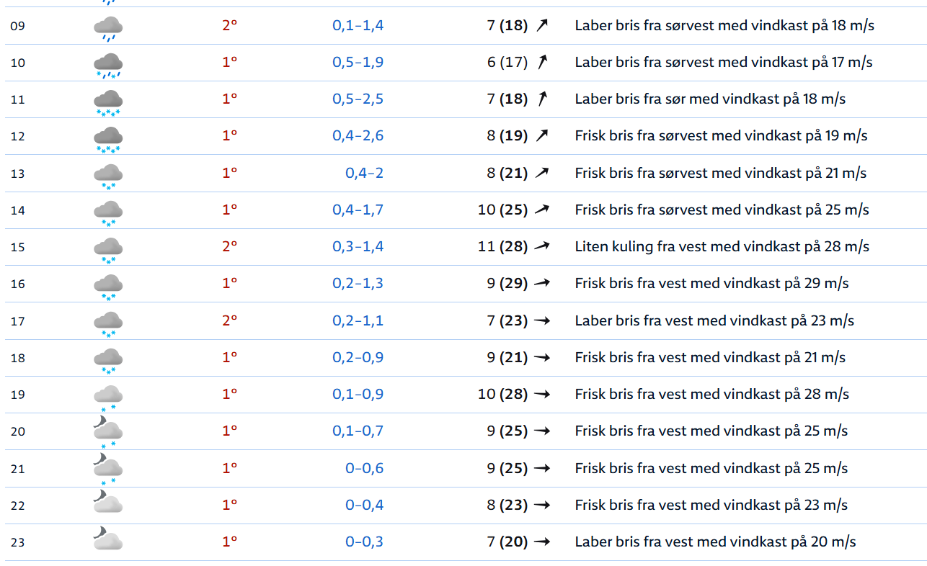This screenshot has width=927, height=566.
Task: Click the "Laber bris fra sør" description at hour 11
Action: coord(710,99)
